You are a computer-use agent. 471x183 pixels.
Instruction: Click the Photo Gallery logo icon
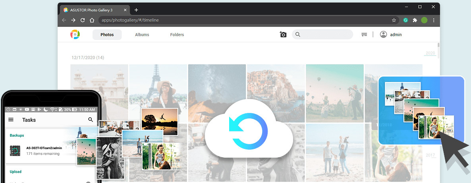[75, 34]
